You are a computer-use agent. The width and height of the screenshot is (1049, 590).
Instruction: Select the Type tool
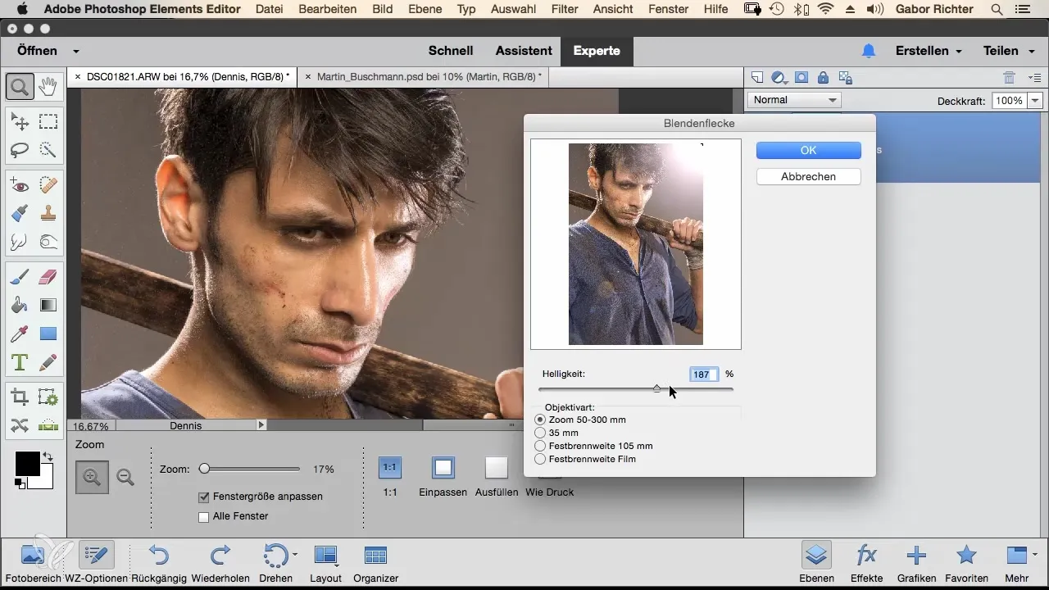click(20, 361)
